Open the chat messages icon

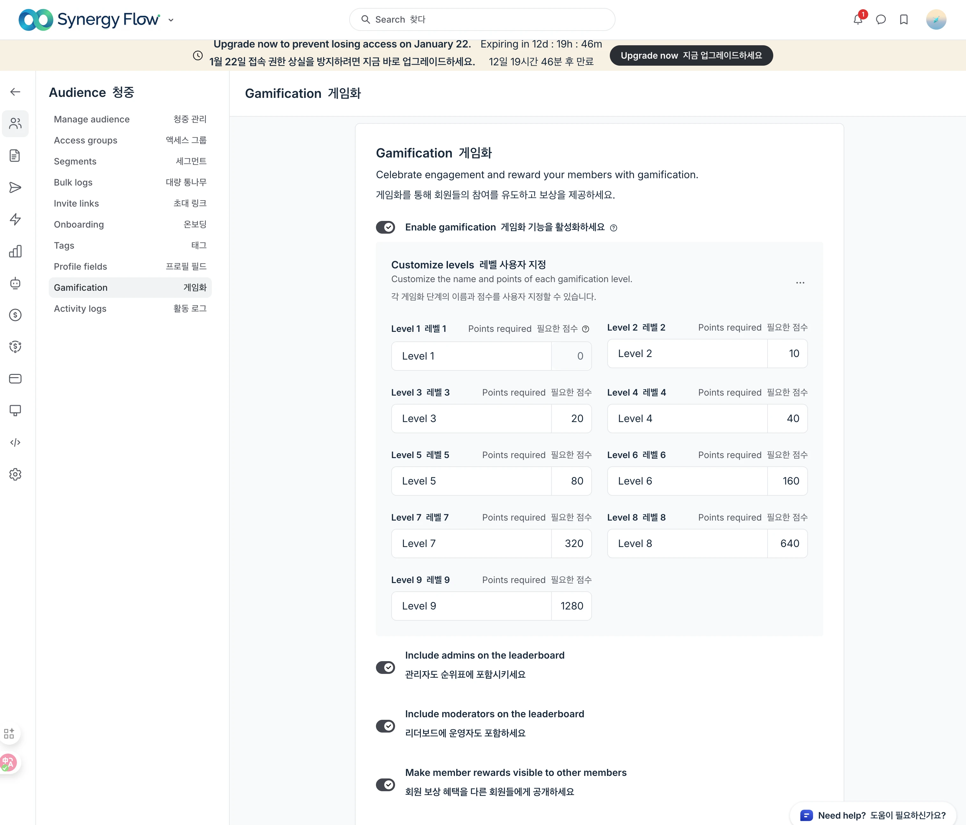(881, 19)
